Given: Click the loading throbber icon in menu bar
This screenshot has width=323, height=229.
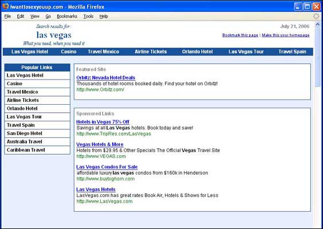Looking at the screenshot, I should click(x=316, y=16).
